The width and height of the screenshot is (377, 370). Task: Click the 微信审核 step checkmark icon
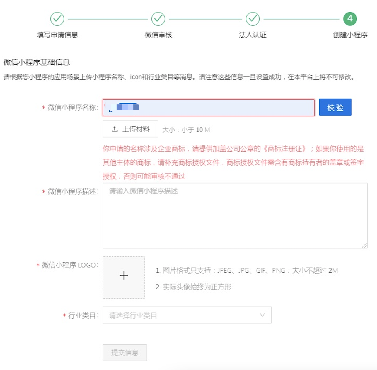pyautogui.click(x=158, y=19)
